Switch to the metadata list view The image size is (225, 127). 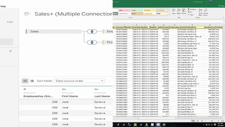tap(32, 81)
